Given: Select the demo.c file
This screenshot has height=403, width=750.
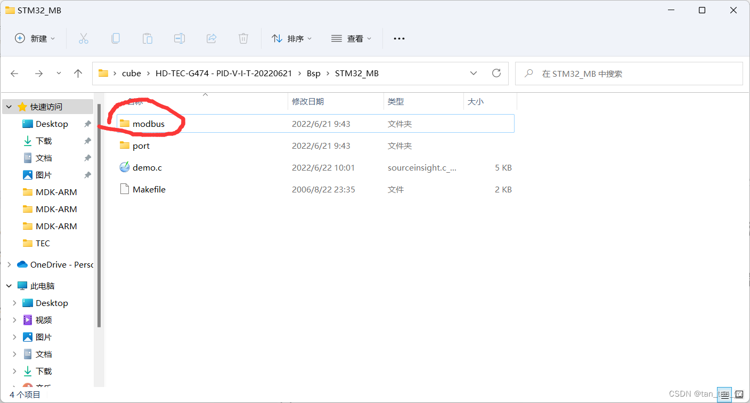Looking at the screenshot, I should (315, 167).
